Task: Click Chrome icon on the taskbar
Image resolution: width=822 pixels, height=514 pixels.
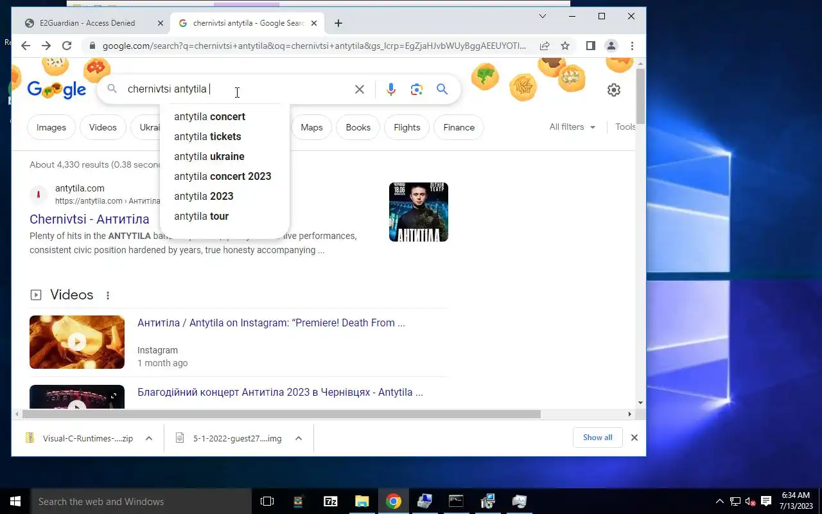Action: [394, 501]
